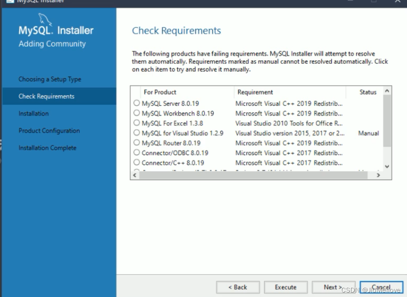Click the MySQL Router 8.0.19 product name
The height and width of the screenshot is (297, 407).
pos(171,143)
